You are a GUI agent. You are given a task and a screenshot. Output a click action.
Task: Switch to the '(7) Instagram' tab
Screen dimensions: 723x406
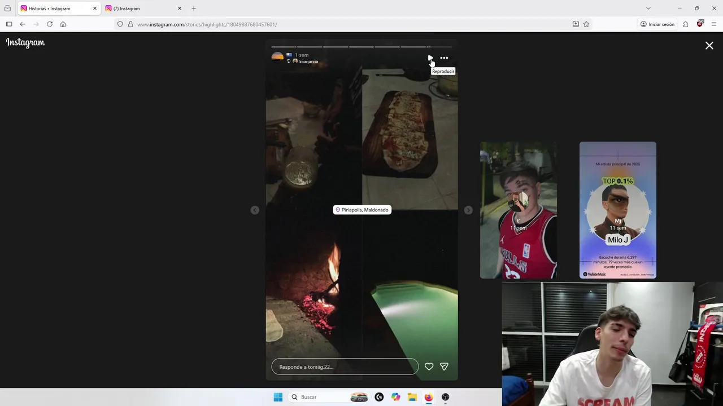[143, 8]
